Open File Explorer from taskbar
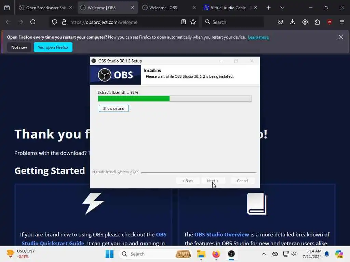The image size is (350, 262). pyautogui.click(x=201, y=254)
